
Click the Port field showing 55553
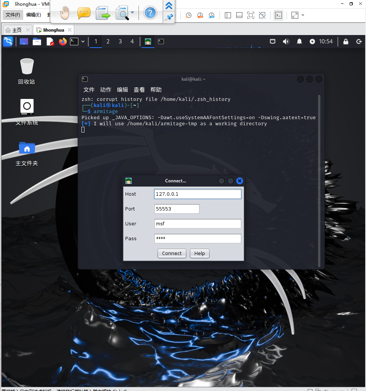tap(177, 209)
